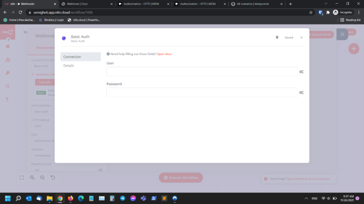The width and height of the screenshot is (364, 204).
Task: Open parameter options gear for User field
Action: coord(301,72)
